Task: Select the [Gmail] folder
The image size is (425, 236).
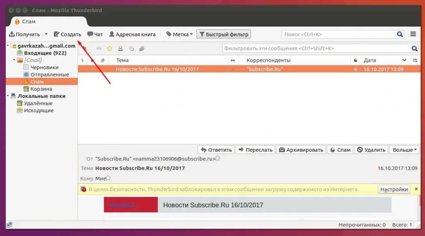Action: click(x=33, y=60)
